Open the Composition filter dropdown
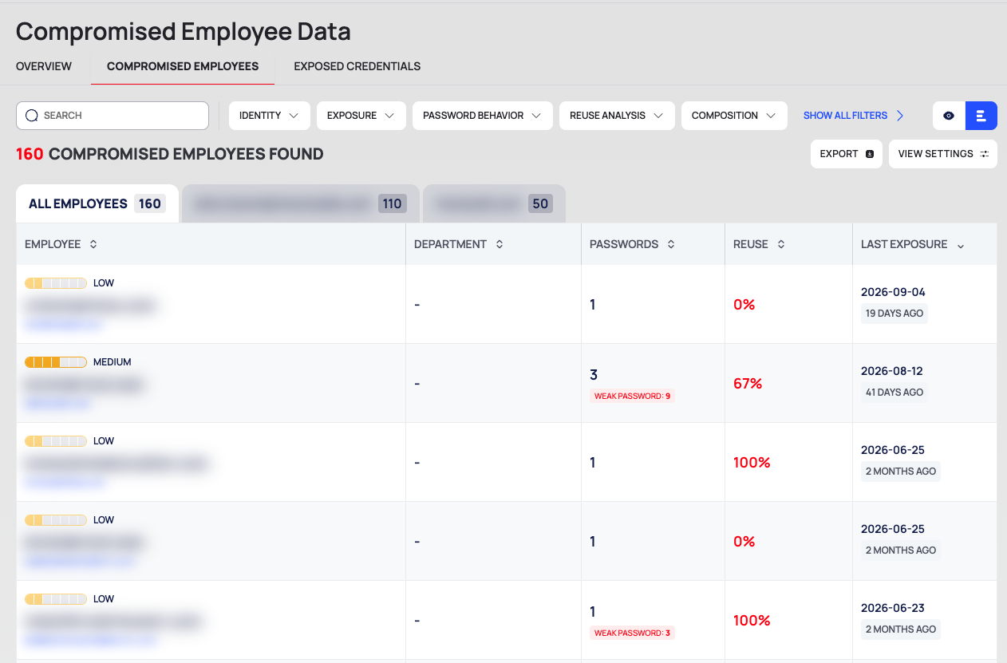This screenshot has height=663, width=1007. pos(734,116)
